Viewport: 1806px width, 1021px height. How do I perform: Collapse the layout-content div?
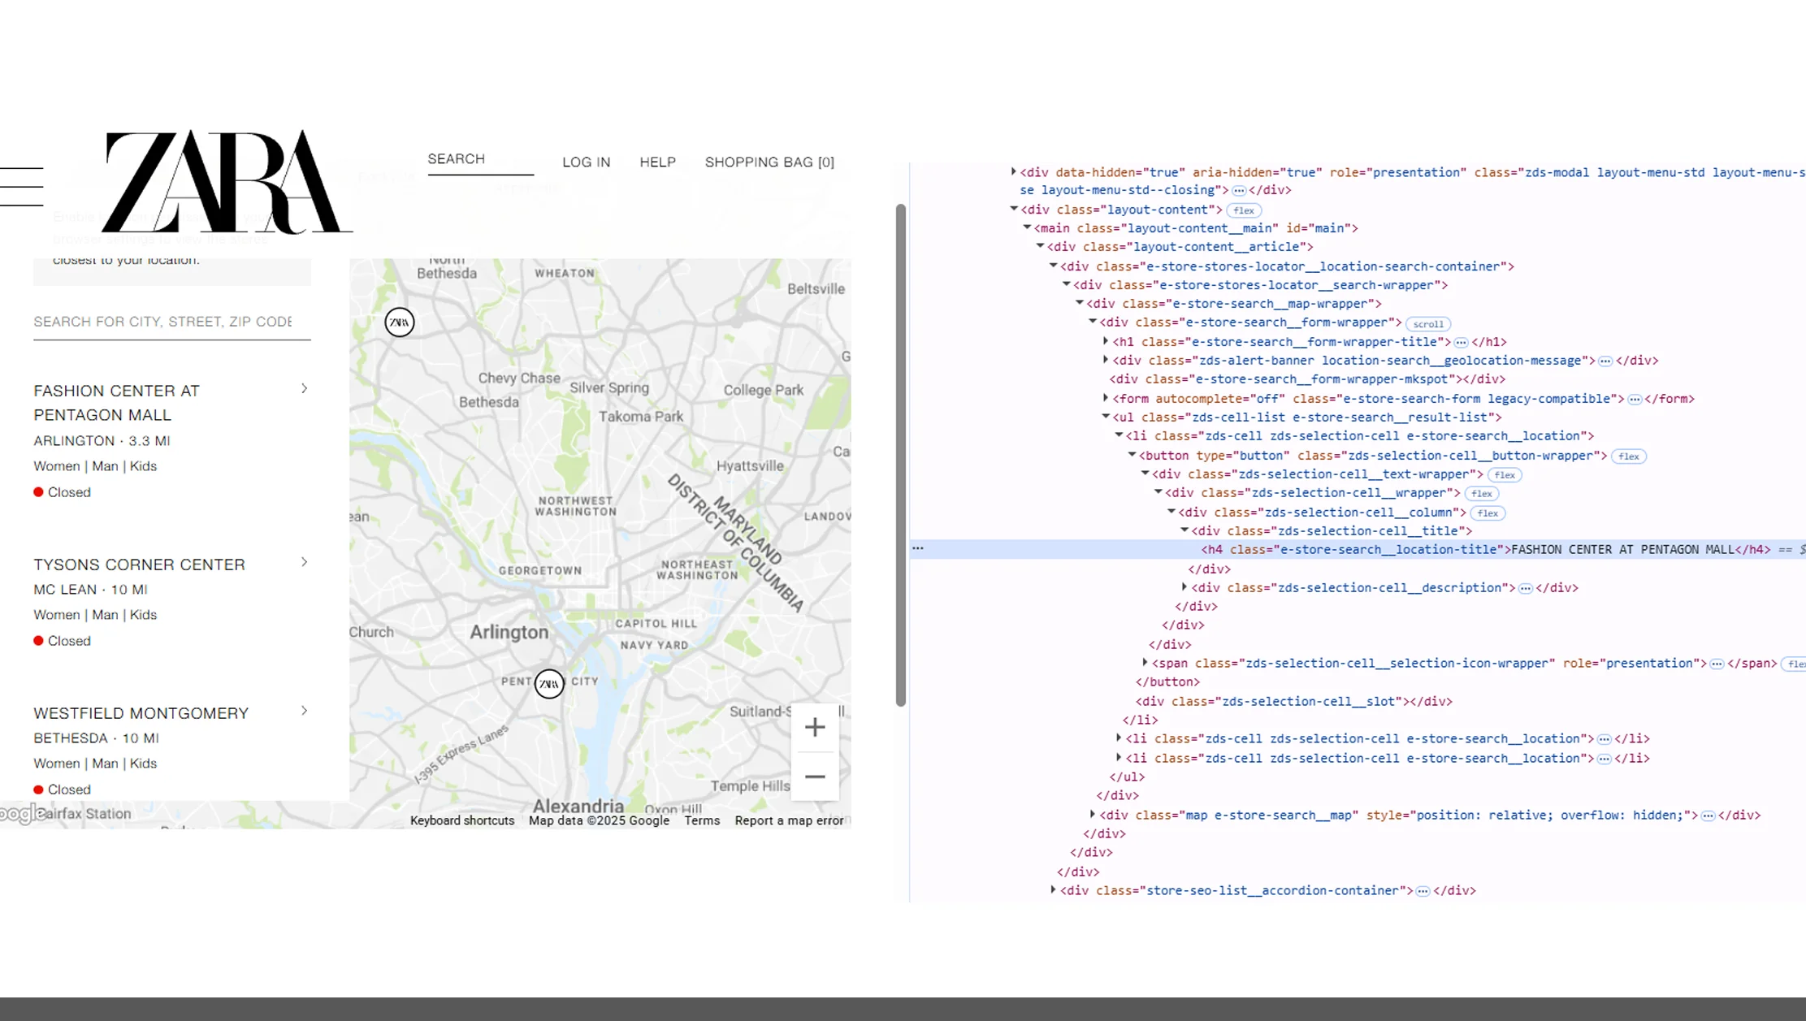(x=1013, y=209)
